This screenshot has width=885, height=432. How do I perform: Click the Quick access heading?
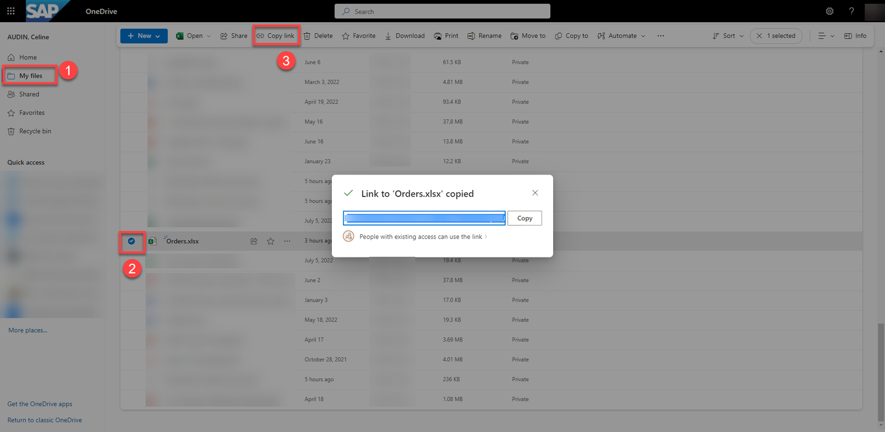[x=26, y=162]
